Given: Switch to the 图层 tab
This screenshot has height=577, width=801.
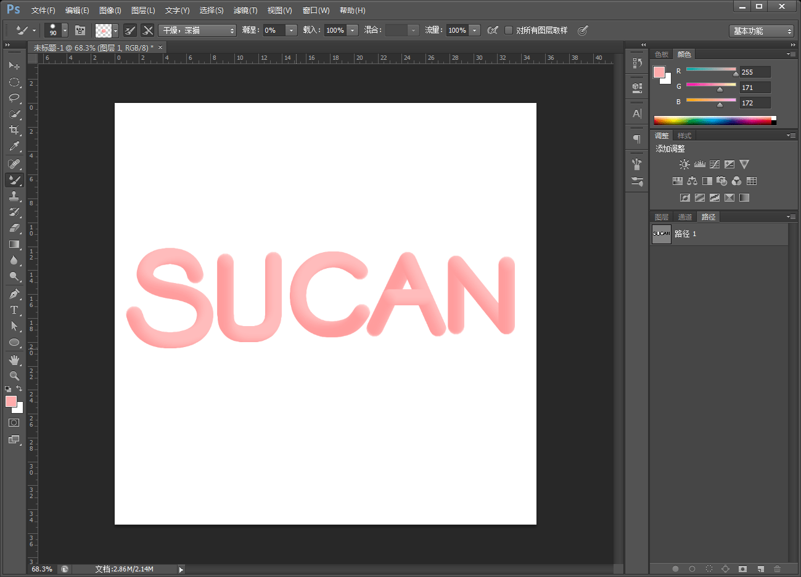Looking at the screenshot, I should click(662, 217).
